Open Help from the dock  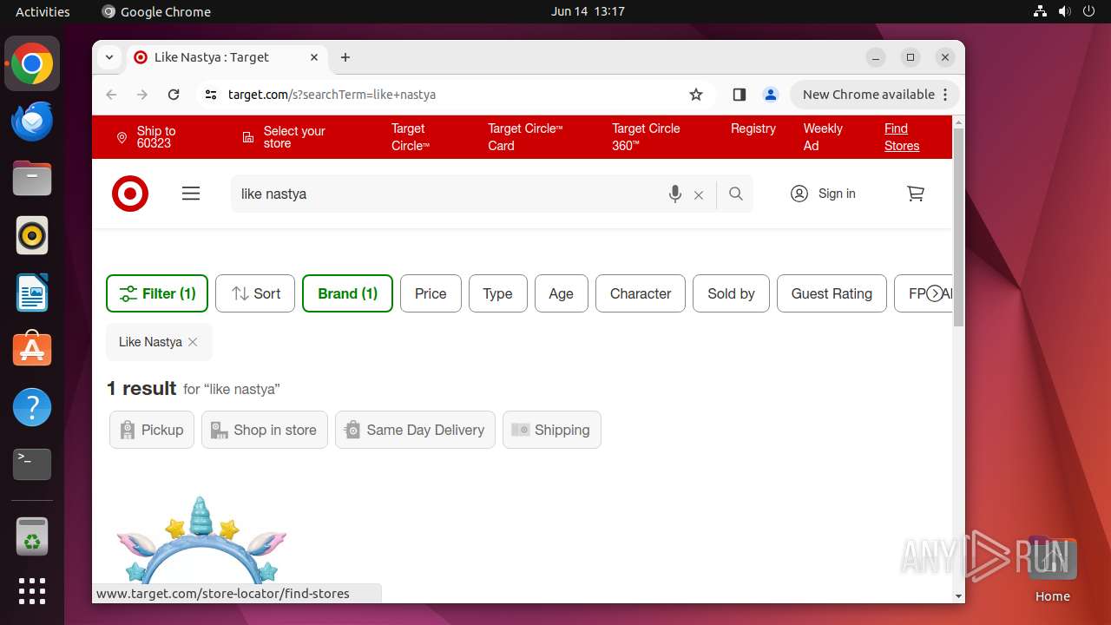click(32, 407)
